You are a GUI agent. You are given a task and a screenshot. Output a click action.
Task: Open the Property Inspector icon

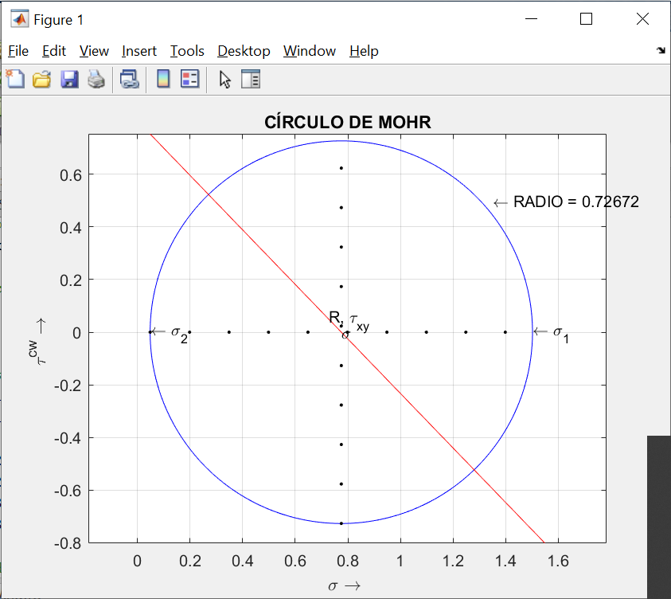coord(251,79)
